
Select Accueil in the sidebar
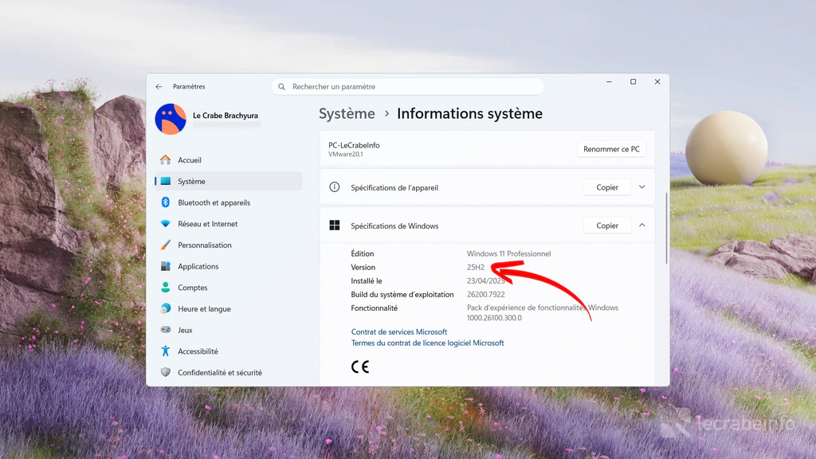click(190, 159)
